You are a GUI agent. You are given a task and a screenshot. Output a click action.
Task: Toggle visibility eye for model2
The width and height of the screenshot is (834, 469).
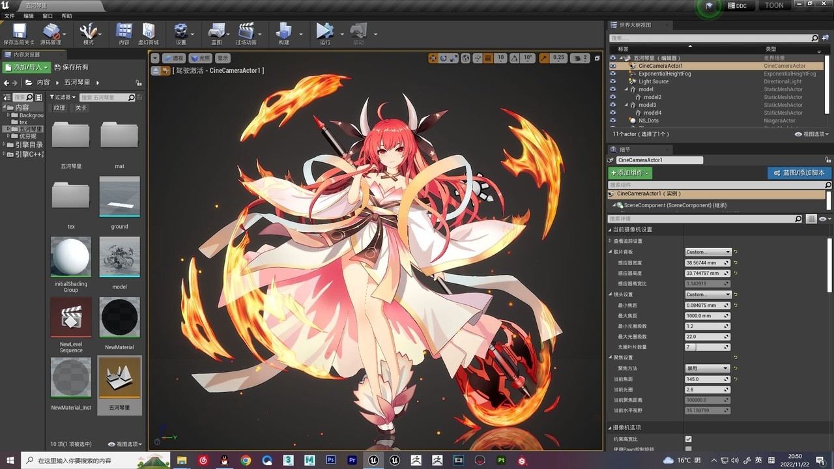point(612,97)
